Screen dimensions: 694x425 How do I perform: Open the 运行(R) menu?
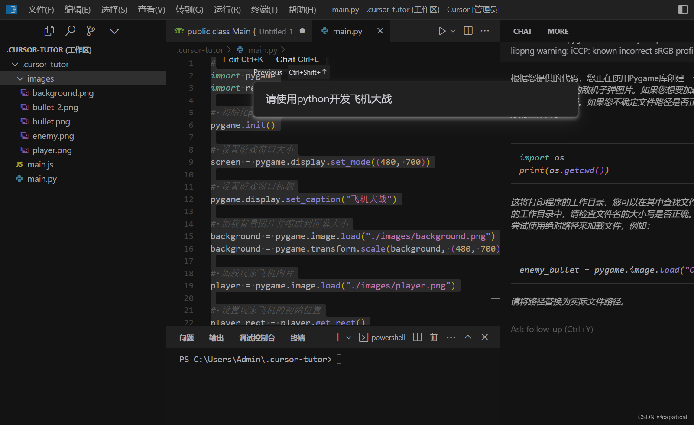click(x=227, y=9)
